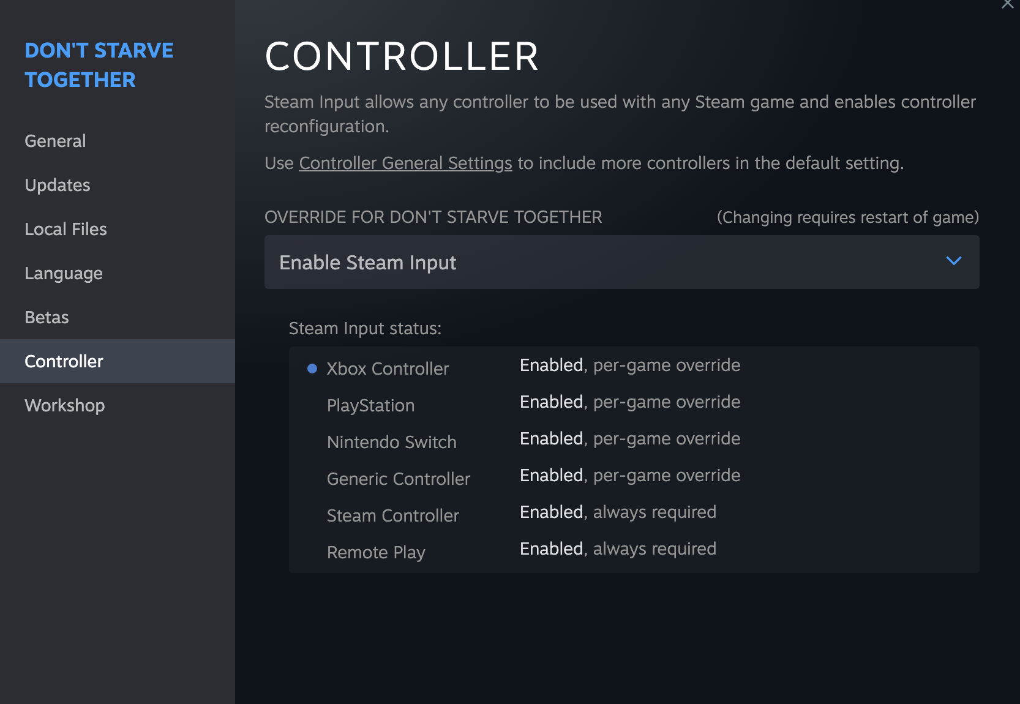Open the General settings tab
This screenshot has width=1020, height=704.
(x=55, y=141)
